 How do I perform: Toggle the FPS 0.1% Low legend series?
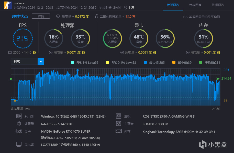pos(107,62)
